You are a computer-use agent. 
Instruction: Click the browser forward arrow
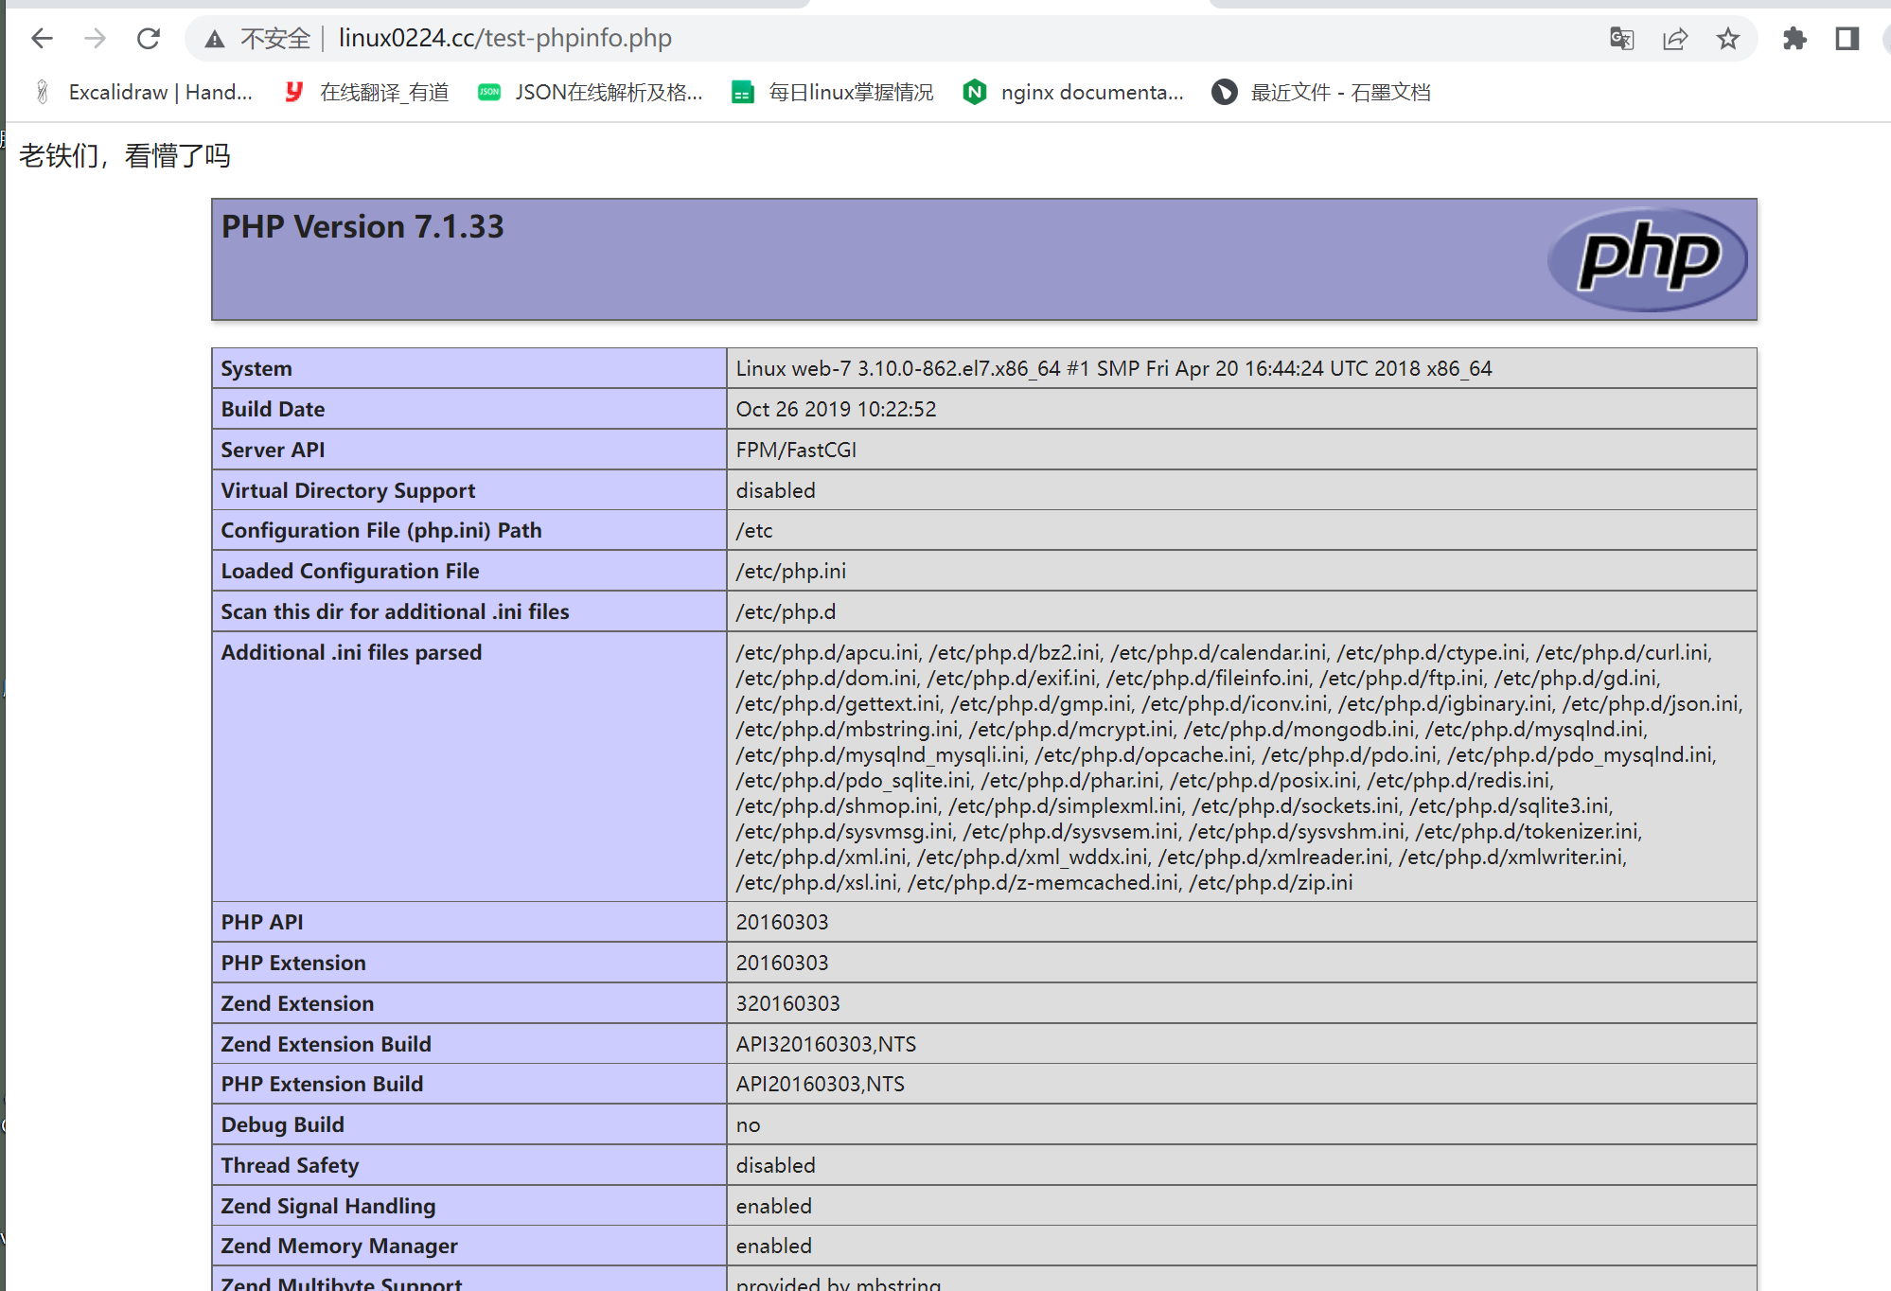click(95, 39)
